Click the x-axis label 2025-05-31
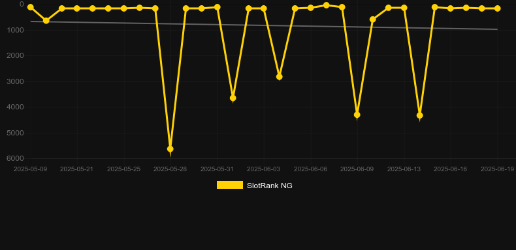 (218, 169)
